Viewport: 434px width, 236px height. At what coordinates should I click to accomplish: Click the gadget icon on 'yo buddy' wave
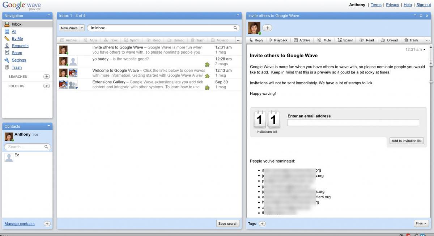tap(207, 64)
